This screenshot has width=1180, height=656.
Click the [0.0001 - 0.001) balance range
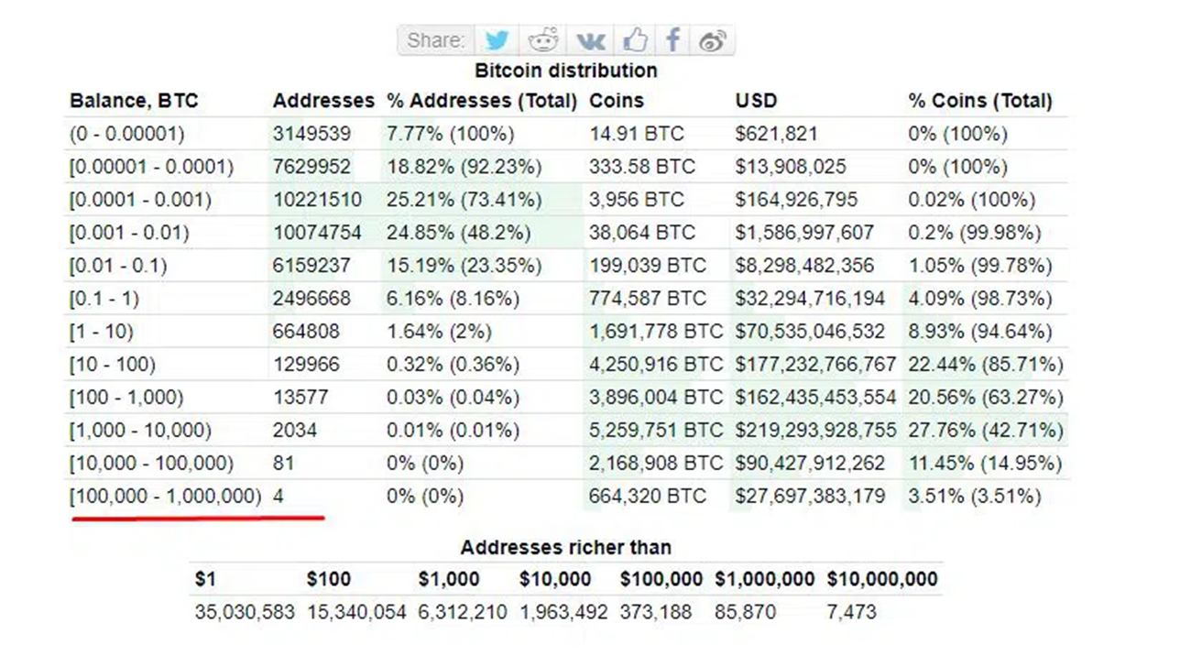141,200
